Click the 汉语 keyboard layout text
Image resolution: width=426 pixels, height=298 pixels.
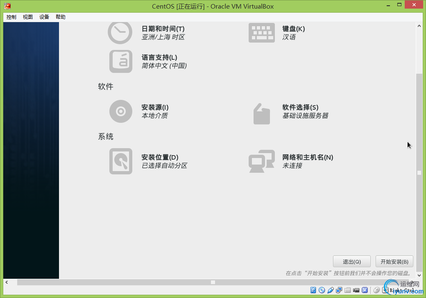click(289, 37)
